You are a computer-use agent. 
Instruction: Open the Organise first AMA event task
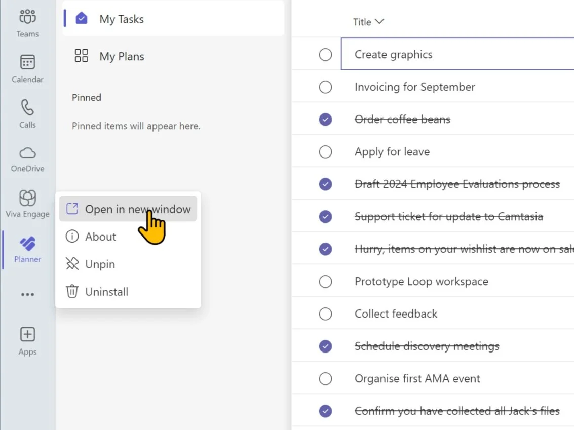[x=417, y=378]
